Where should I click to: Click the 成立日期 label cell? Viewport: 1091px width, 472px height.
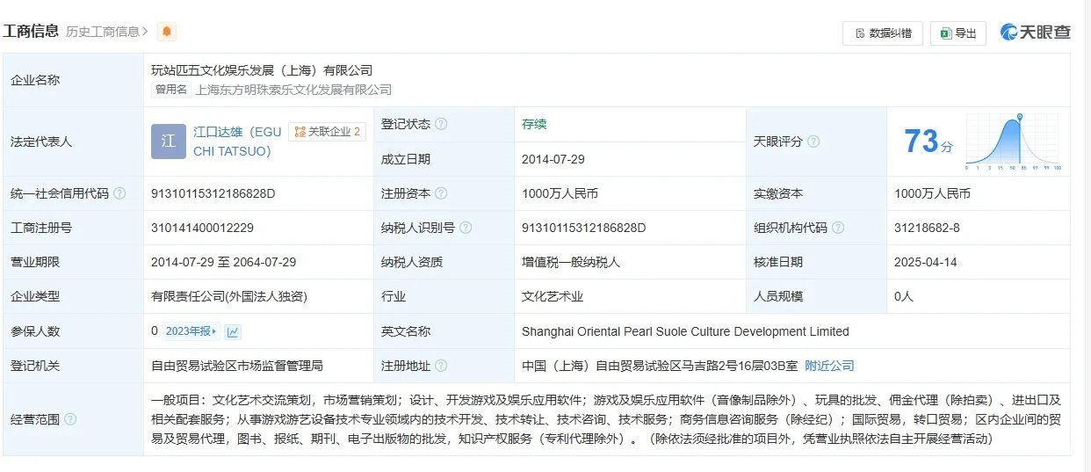tap(444, 159)
